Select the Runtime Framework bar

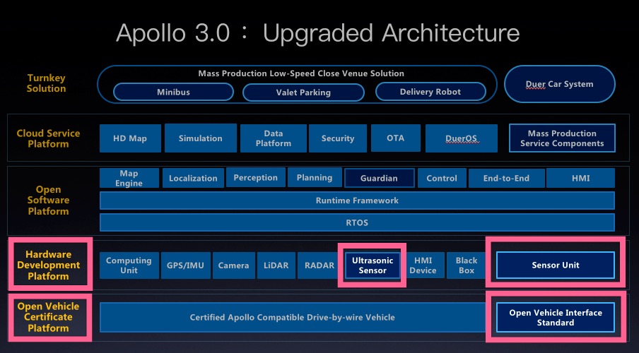[x=357, y=201]
